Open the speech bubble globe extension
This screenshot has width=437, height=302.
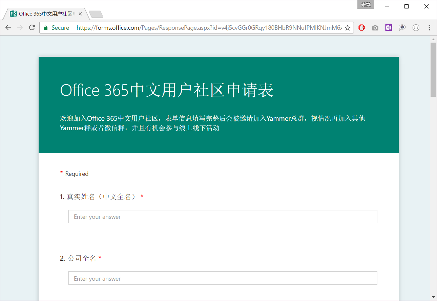[402, 28]
